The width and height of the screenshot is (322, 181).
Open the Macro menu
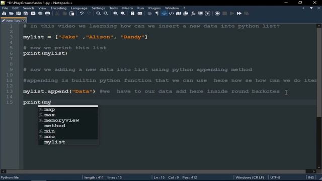[127, 8]
